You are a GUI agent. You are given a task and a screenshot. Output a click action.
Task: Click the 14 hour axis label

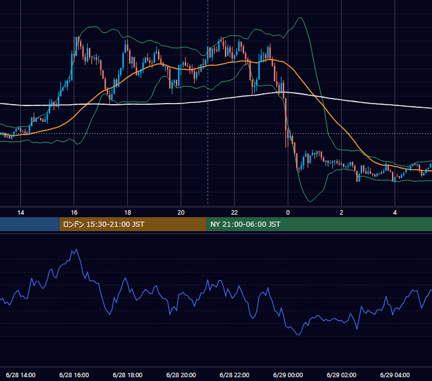(x=21, y=213)
